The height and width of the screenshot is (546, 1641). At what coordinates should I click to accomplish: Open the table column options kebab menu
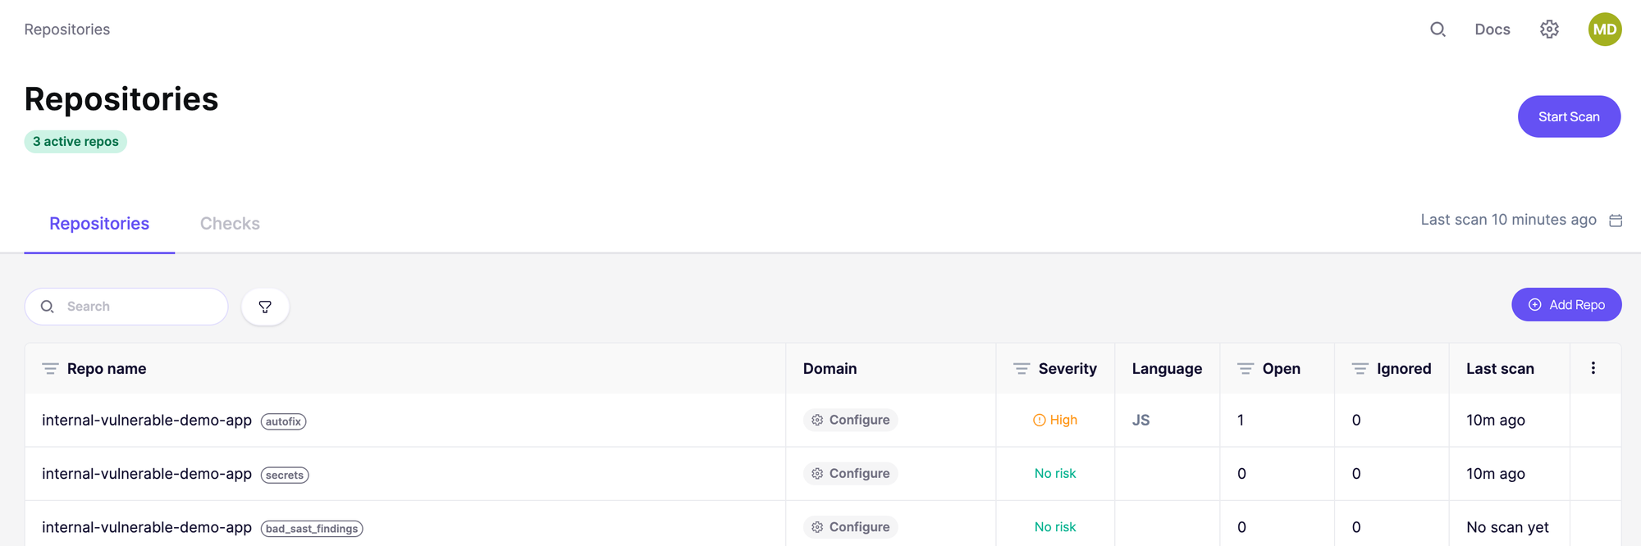point(1593,368)
